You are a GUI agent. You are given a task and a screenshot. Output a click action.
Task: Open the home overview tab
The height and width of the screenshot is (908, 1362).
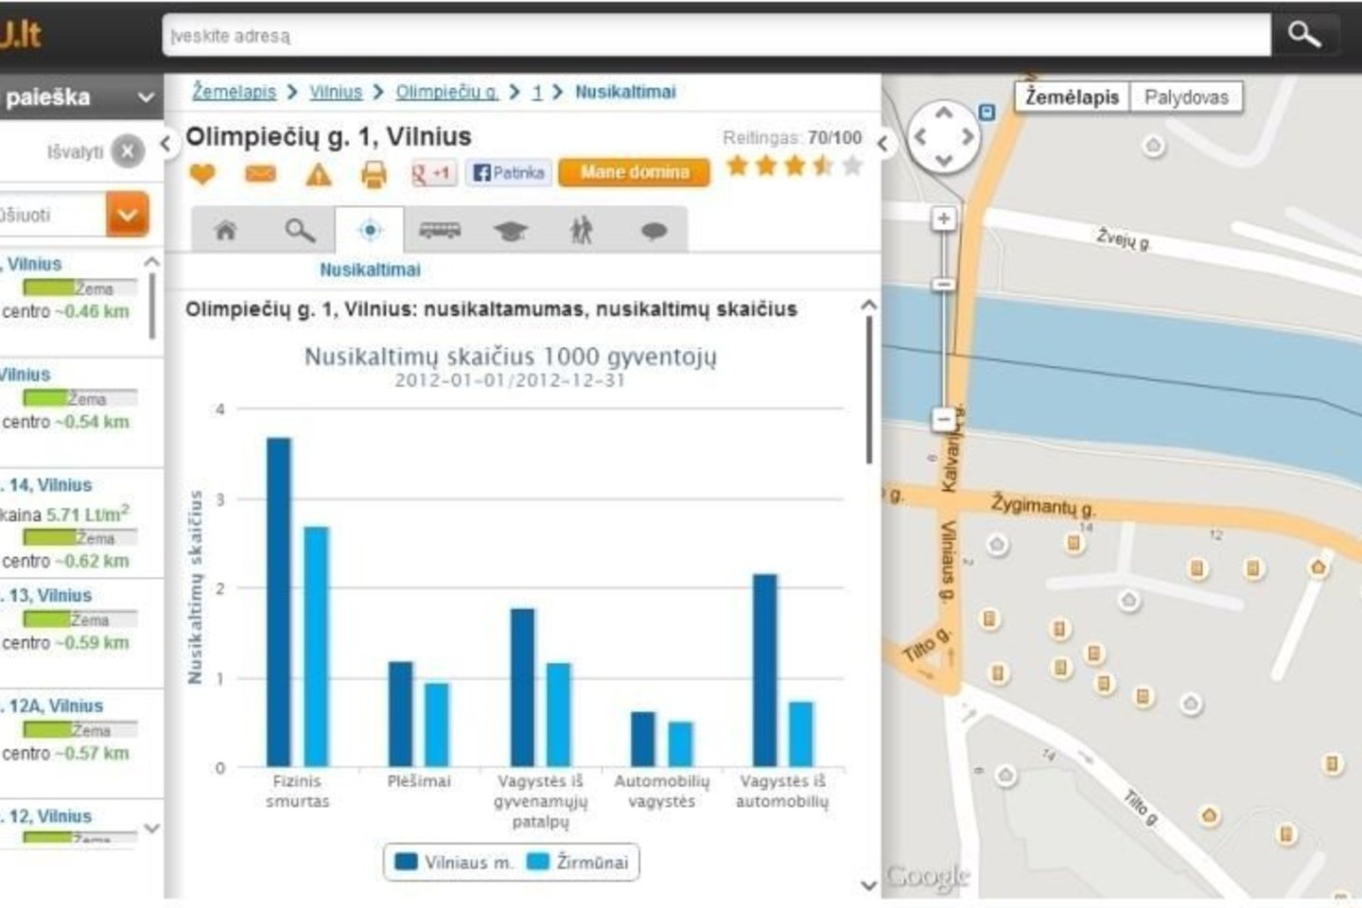226,230
